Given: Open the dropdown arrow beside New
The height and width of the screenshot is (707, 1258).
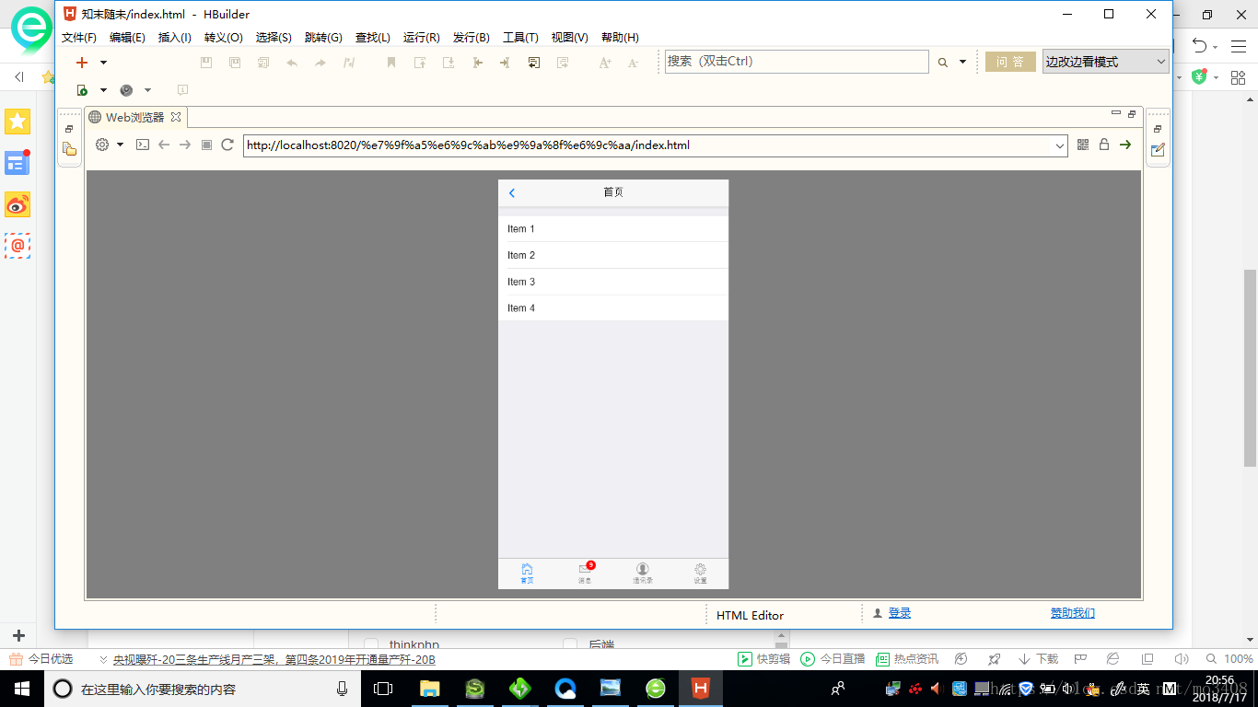Looking at the screenshot, I should (x=103, y=63).
